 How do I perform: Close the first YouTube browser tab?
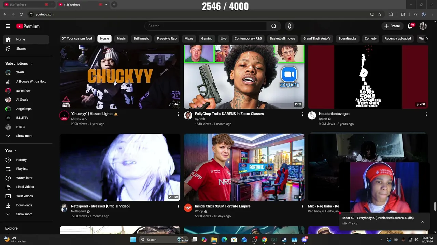(52, 4)
